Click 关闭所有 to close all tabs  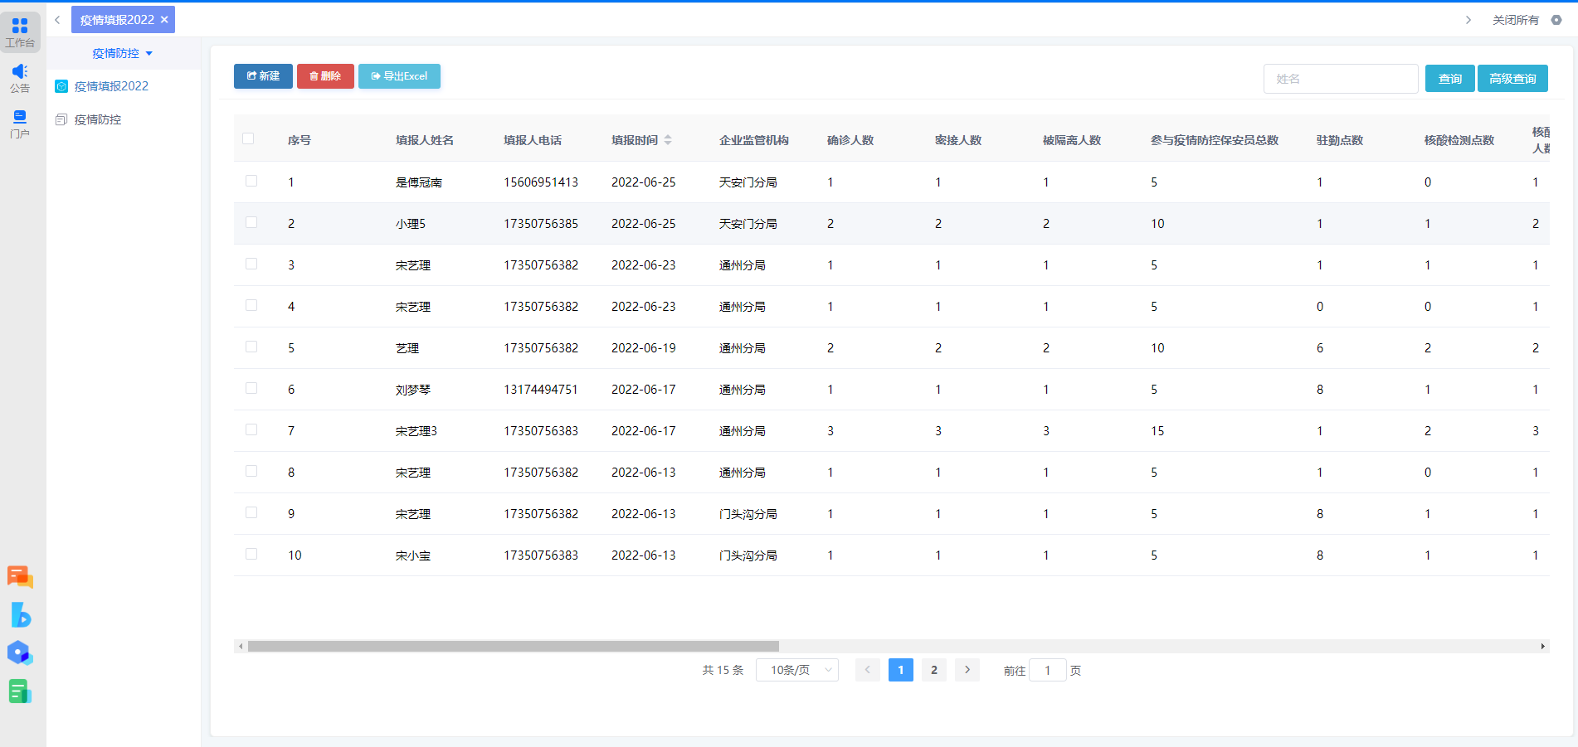pyautogui.click(x=1515, y=20)
